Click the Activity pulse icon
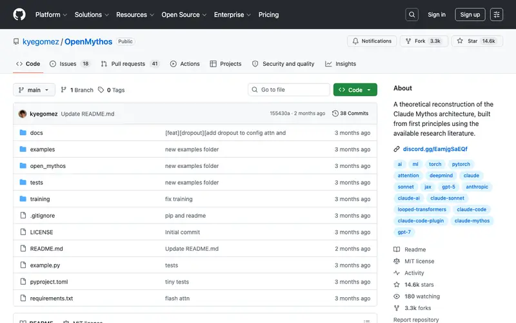Screen dimensions: 516x323 [397, 273]
